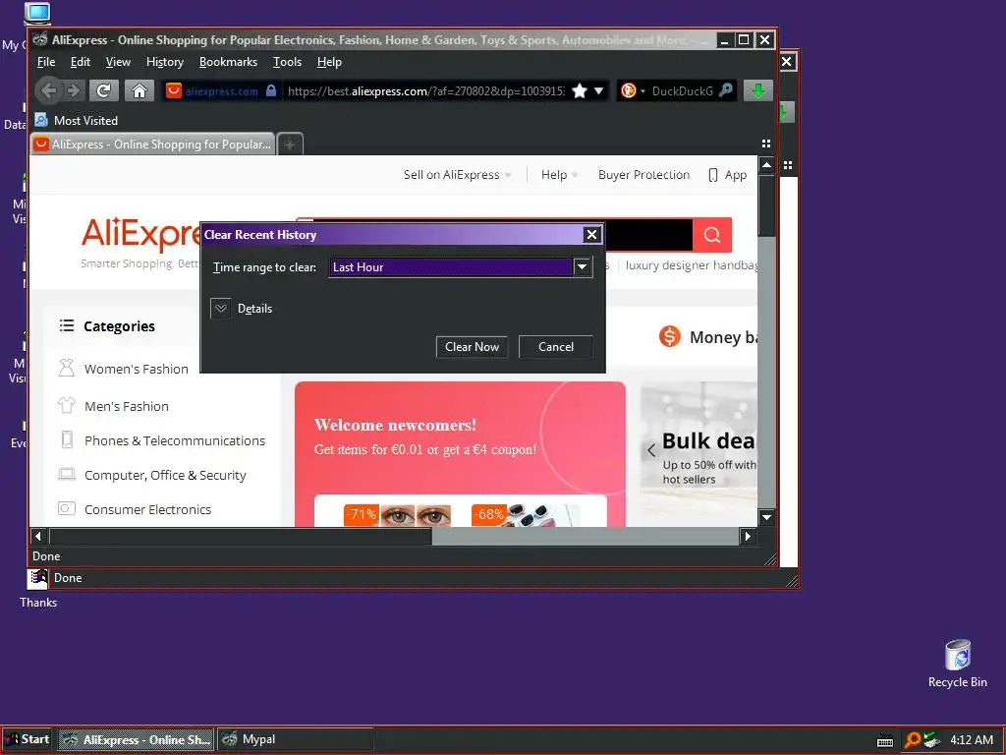1006x755 pixels.
Task: Click the Phones category phone icon
Action: click(x=67, y=439)
